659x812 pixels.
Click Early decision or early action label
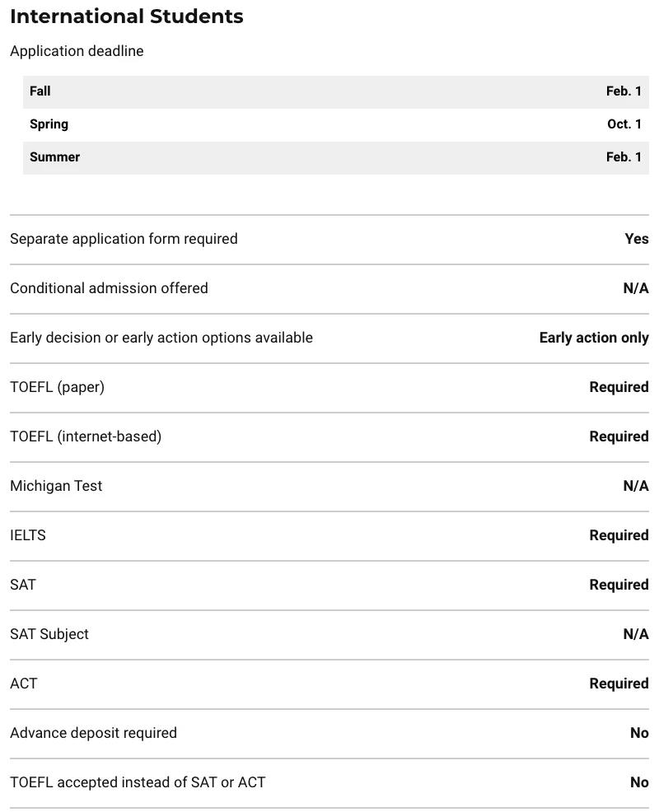161,338
